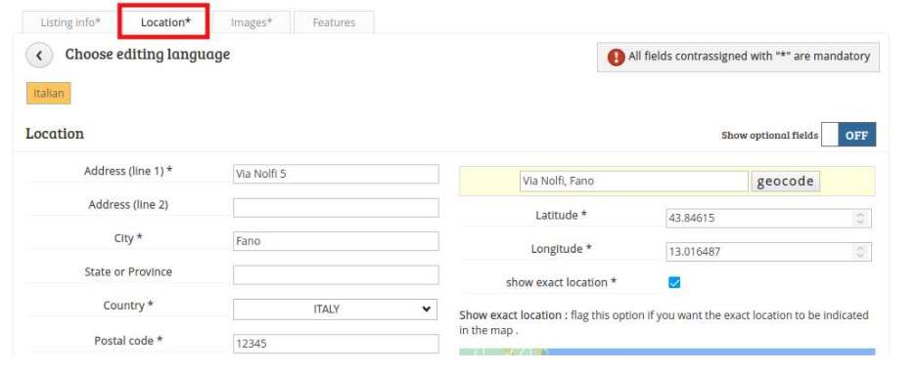The image size is (917, 372).
Task: Click the State or Province field
Action: (x=336, y=275)
